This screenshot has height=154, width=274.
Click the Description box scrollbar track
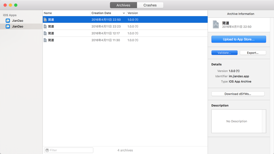(x=264, y=121)
